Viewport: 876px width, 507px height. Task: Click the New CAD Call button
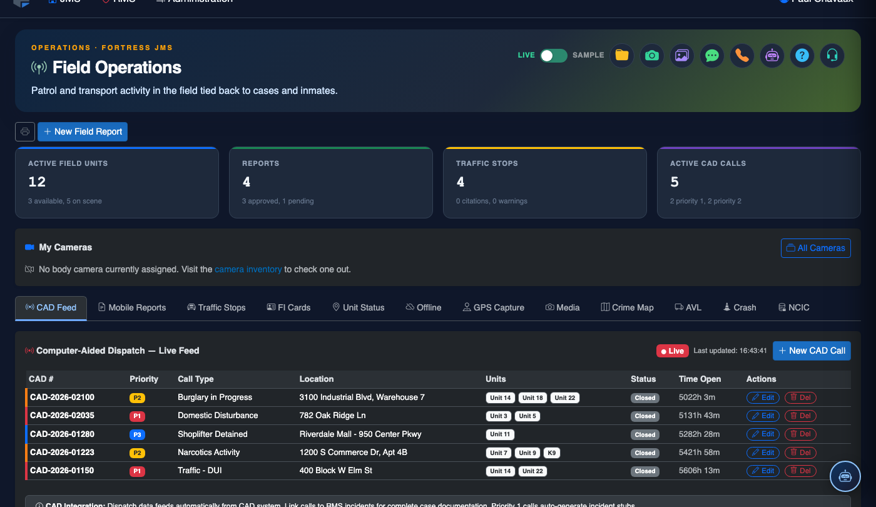pyautogui.click(x=812, y=351)
